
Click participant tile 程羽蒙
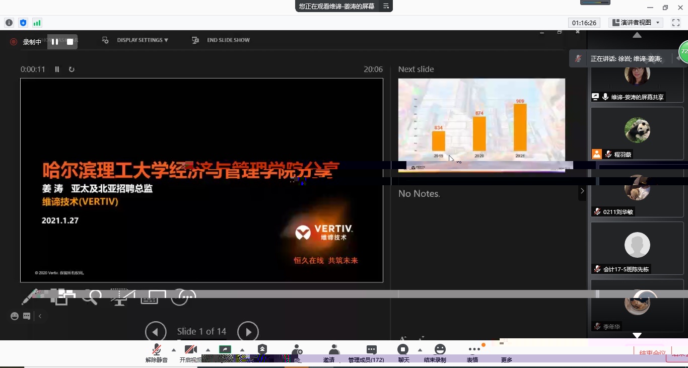(x=637, y=133)
